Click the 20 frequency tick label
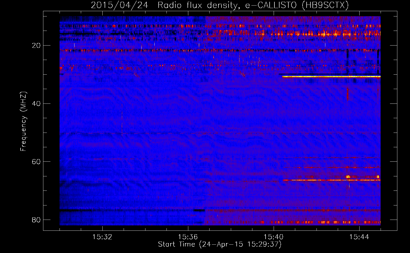The height and width of the screenshot is (253, 410). 36,46
